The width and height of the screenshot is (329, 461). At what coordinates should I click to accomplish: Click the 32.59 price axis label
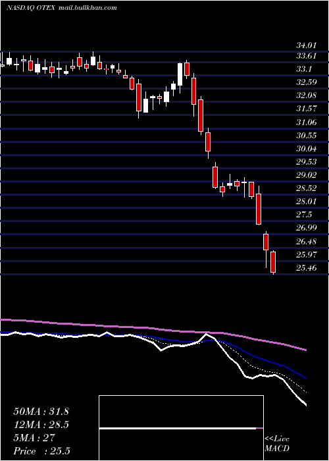click(306, 82)
